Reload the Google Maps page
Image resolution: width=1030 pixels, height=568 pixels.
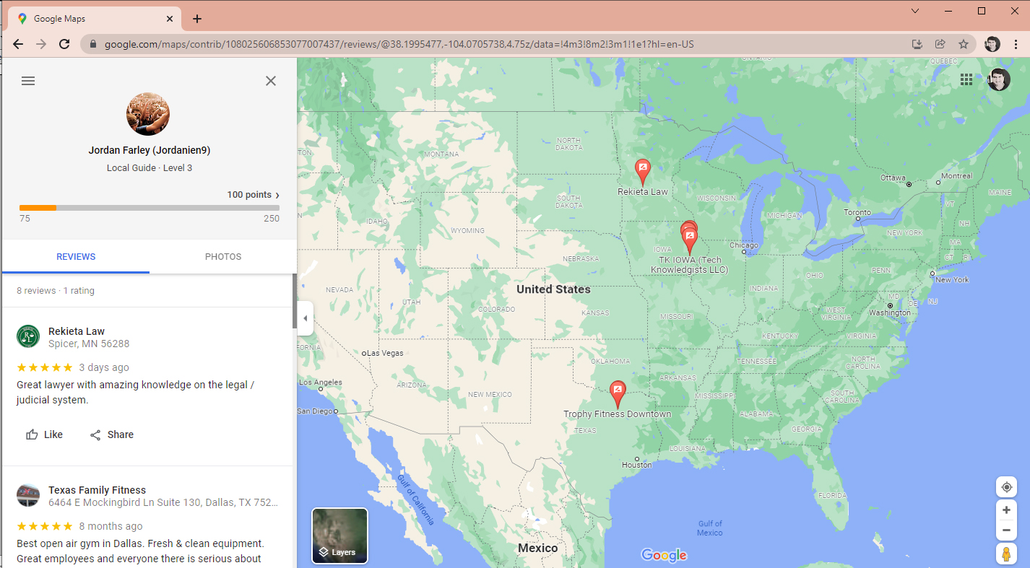point(64,44)
